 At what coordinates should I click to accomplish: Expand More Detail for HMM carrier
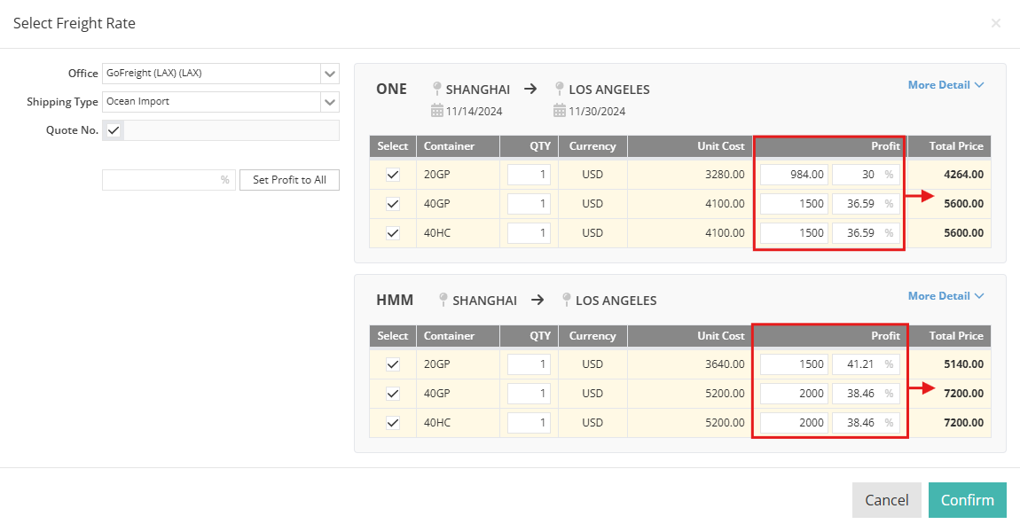point(945,296)
